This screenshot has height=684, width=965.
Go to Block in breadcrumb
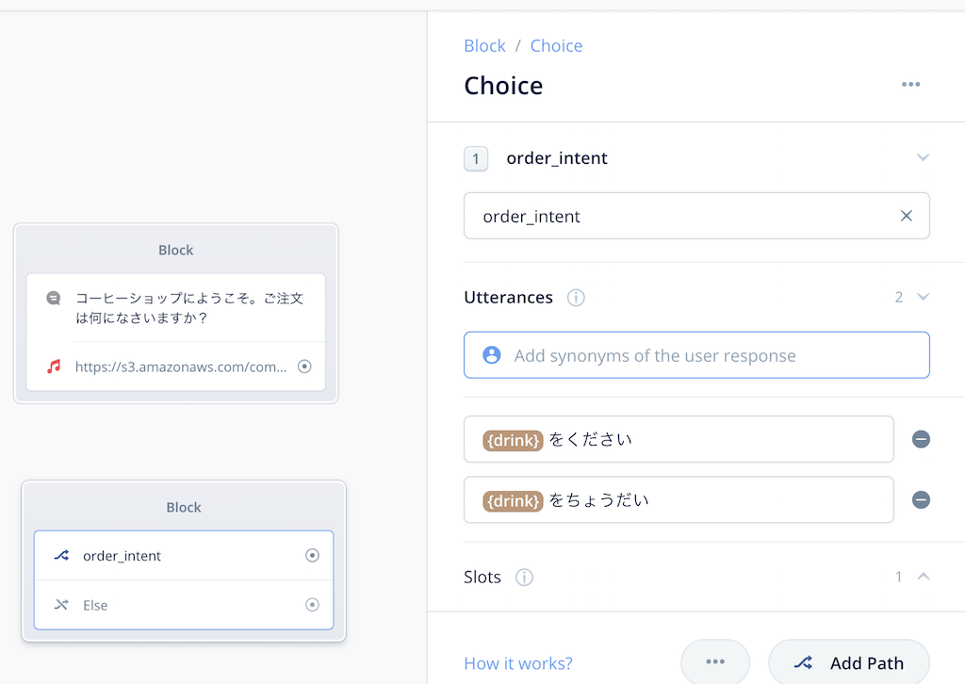coord(484,45)
